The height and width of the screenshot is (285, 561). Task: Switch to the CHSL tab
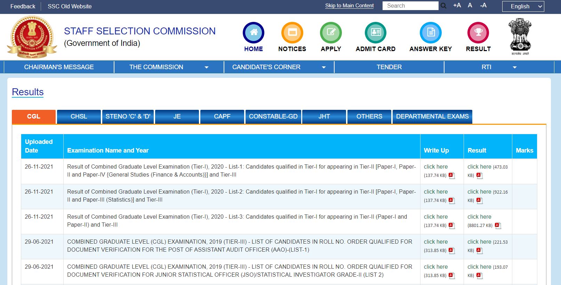(79, 116)
